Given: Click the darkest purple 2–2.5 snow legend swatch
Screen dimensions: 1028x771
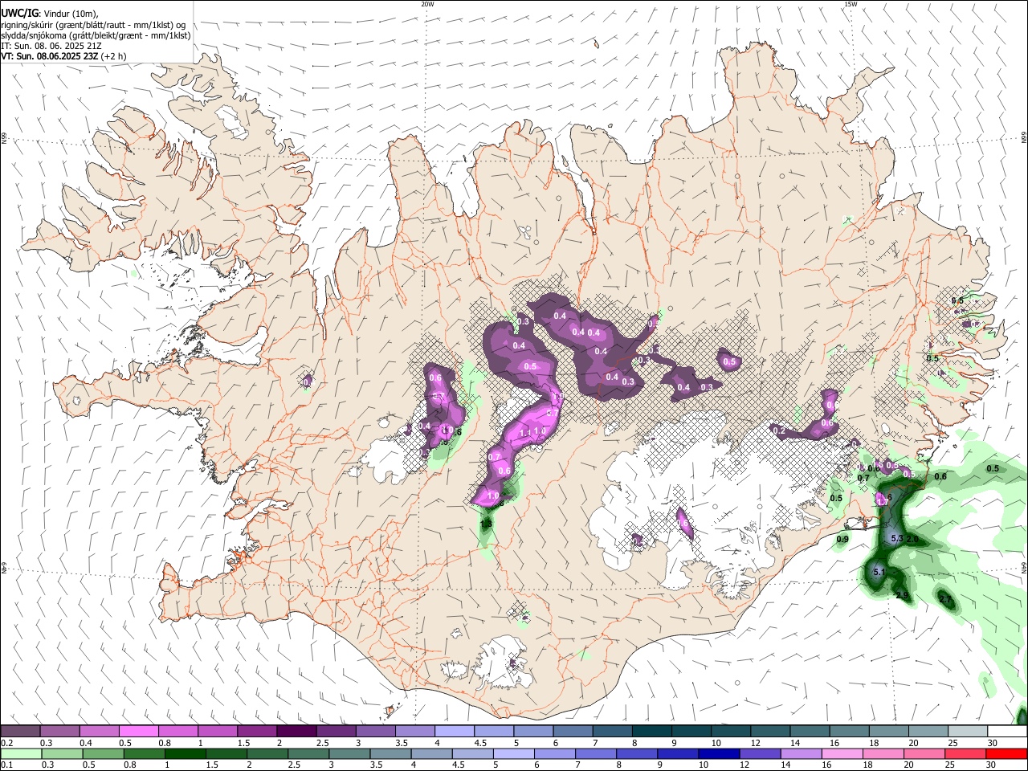Looking at the screenshot, I should point(296,731).
